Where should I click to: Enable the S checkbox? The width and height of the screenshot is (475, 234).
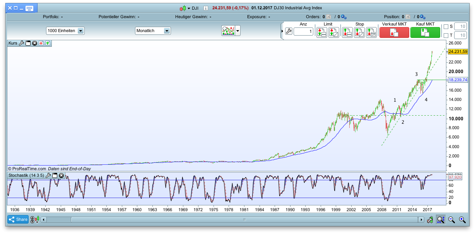tap(446, 27)
